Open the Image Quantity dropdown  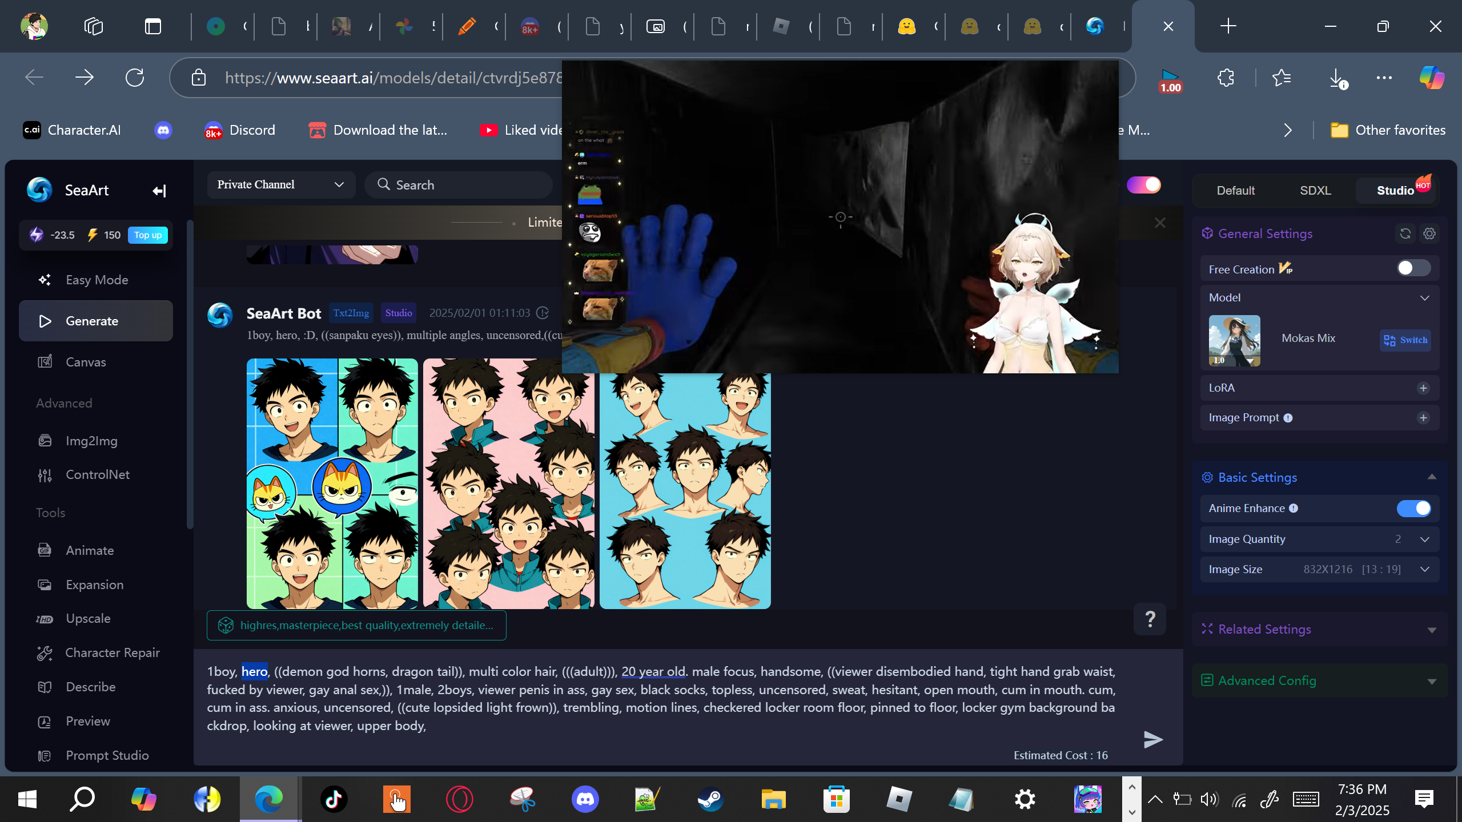coord(1319,539)
